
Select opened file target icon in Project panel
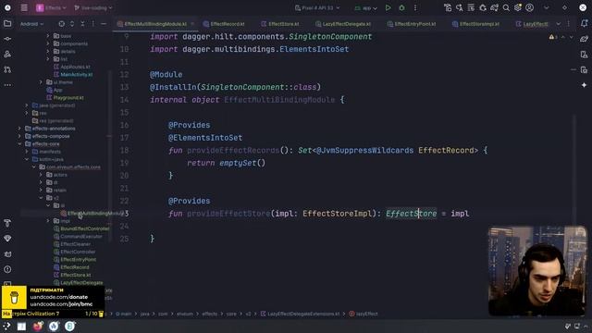pyautogui.click(x=62, y=24)
